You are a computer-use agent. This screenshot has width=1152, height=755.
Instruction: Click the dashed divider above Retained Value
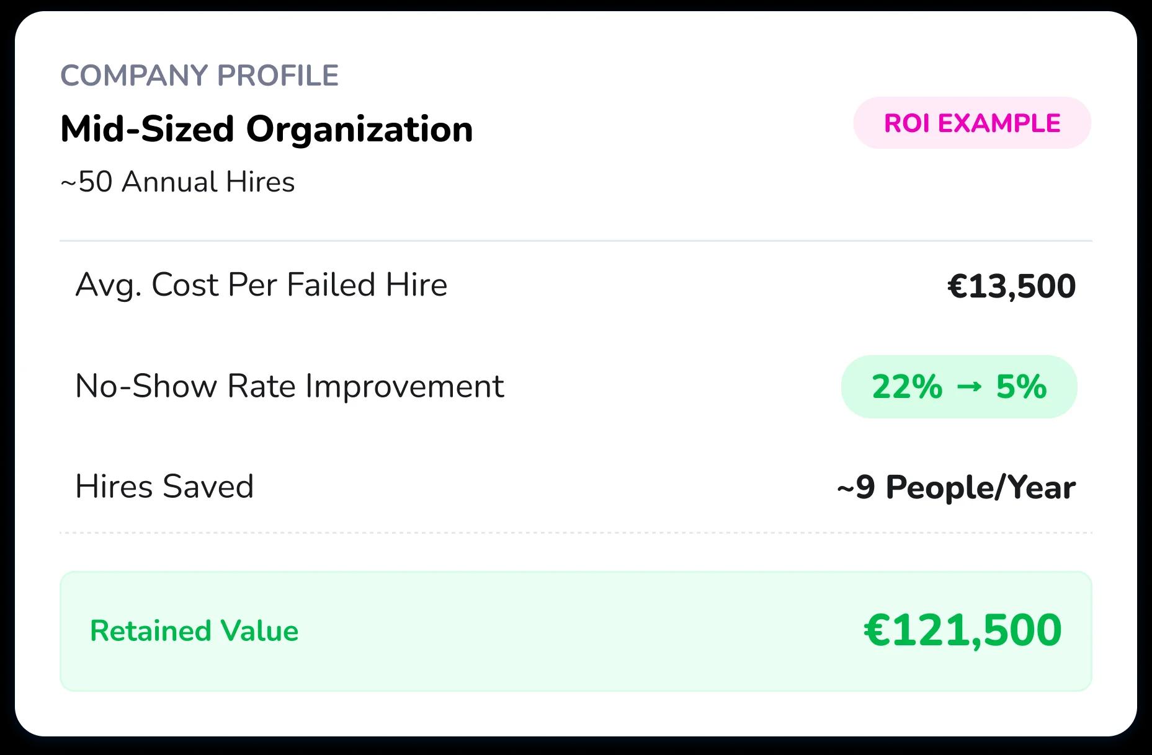point(575,532)
